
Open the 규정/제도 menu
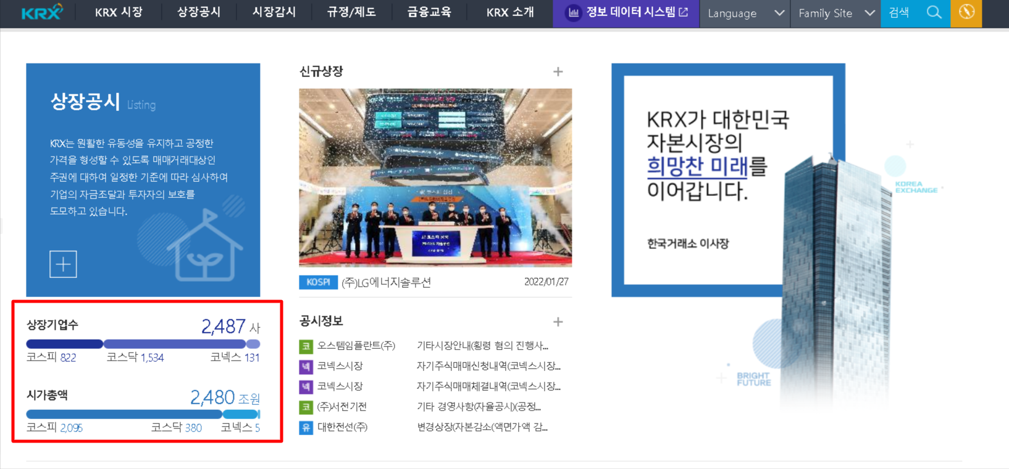coord(351,12)
